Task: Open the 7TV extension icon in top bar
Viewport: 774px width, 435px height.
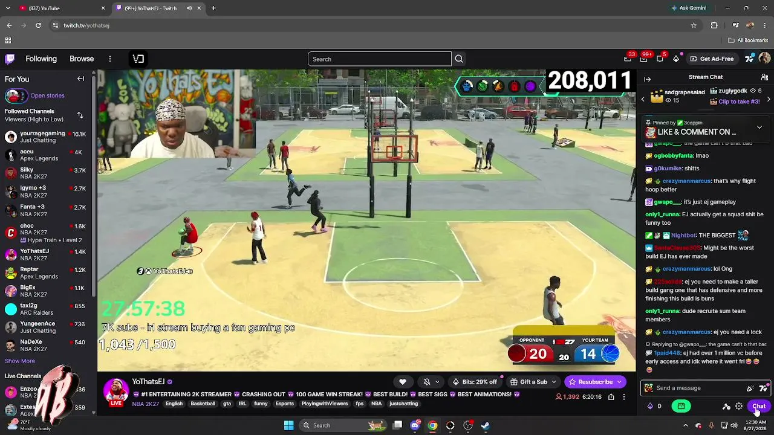Action: tap(749, 59)
